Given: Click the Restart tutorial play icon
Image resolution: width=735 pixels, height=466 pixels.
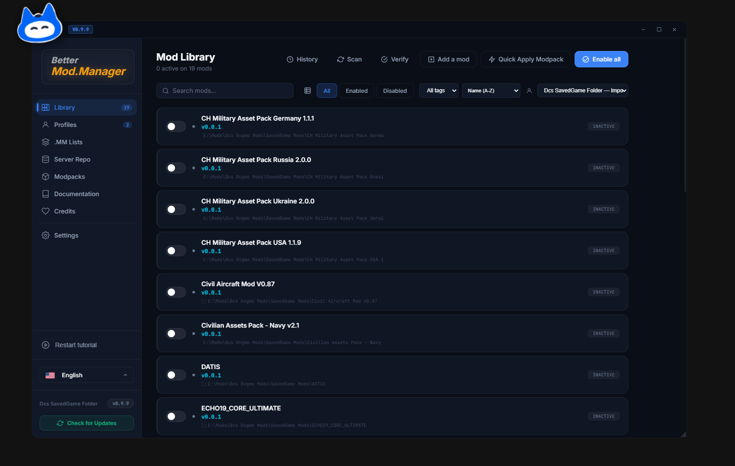Looking at the screenshot, I should coord(46,345).
